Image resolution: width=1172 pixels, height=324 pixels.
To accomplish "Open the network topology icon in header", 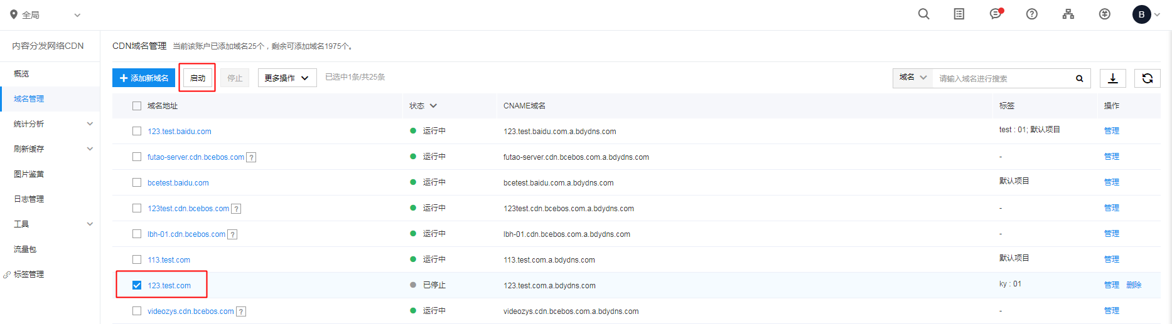I will click(x=1068, y=14).
